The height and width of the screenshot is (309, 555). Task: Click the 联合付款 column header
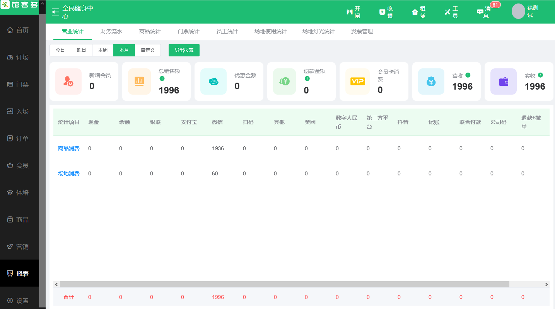click(470, 122)
